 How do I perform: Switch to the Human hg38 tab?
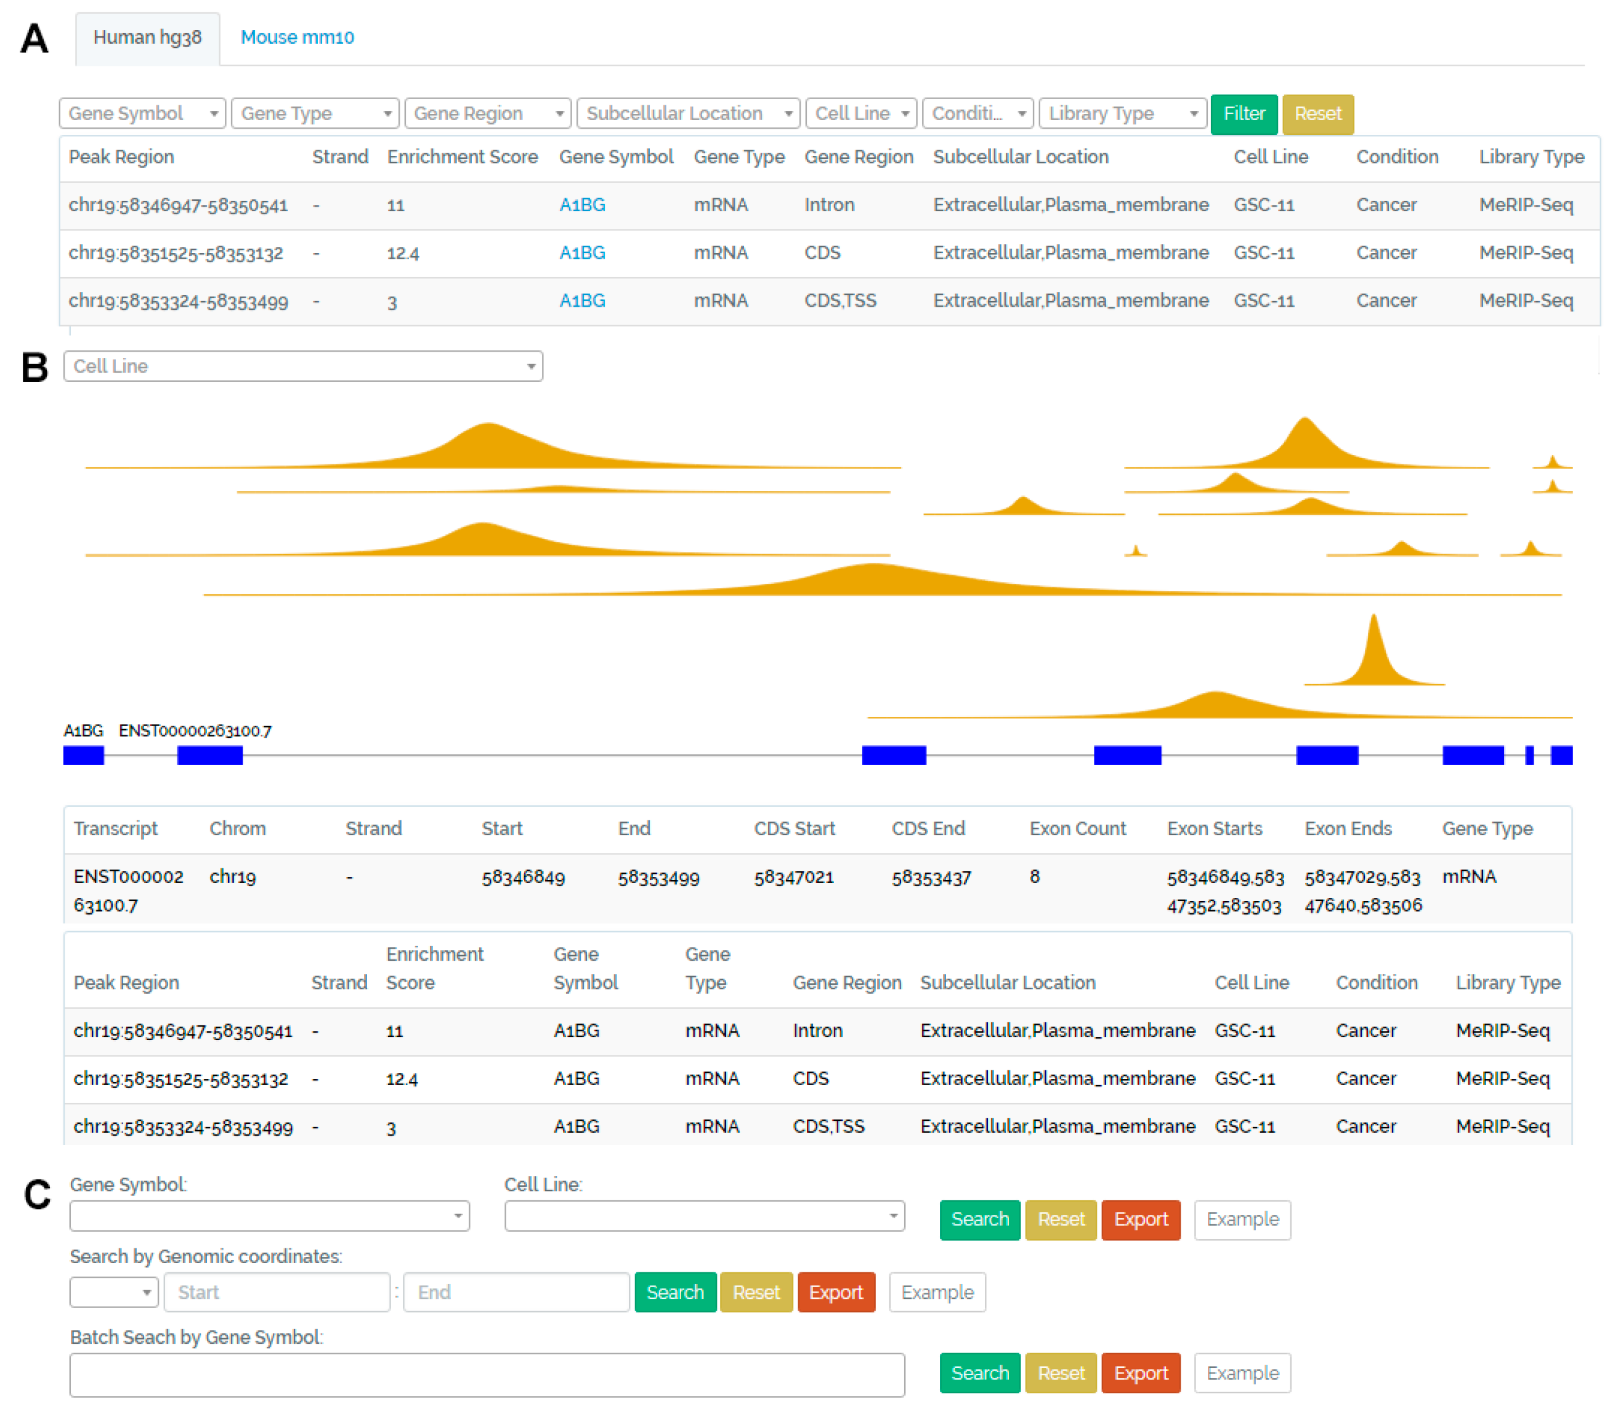(147, 37)
